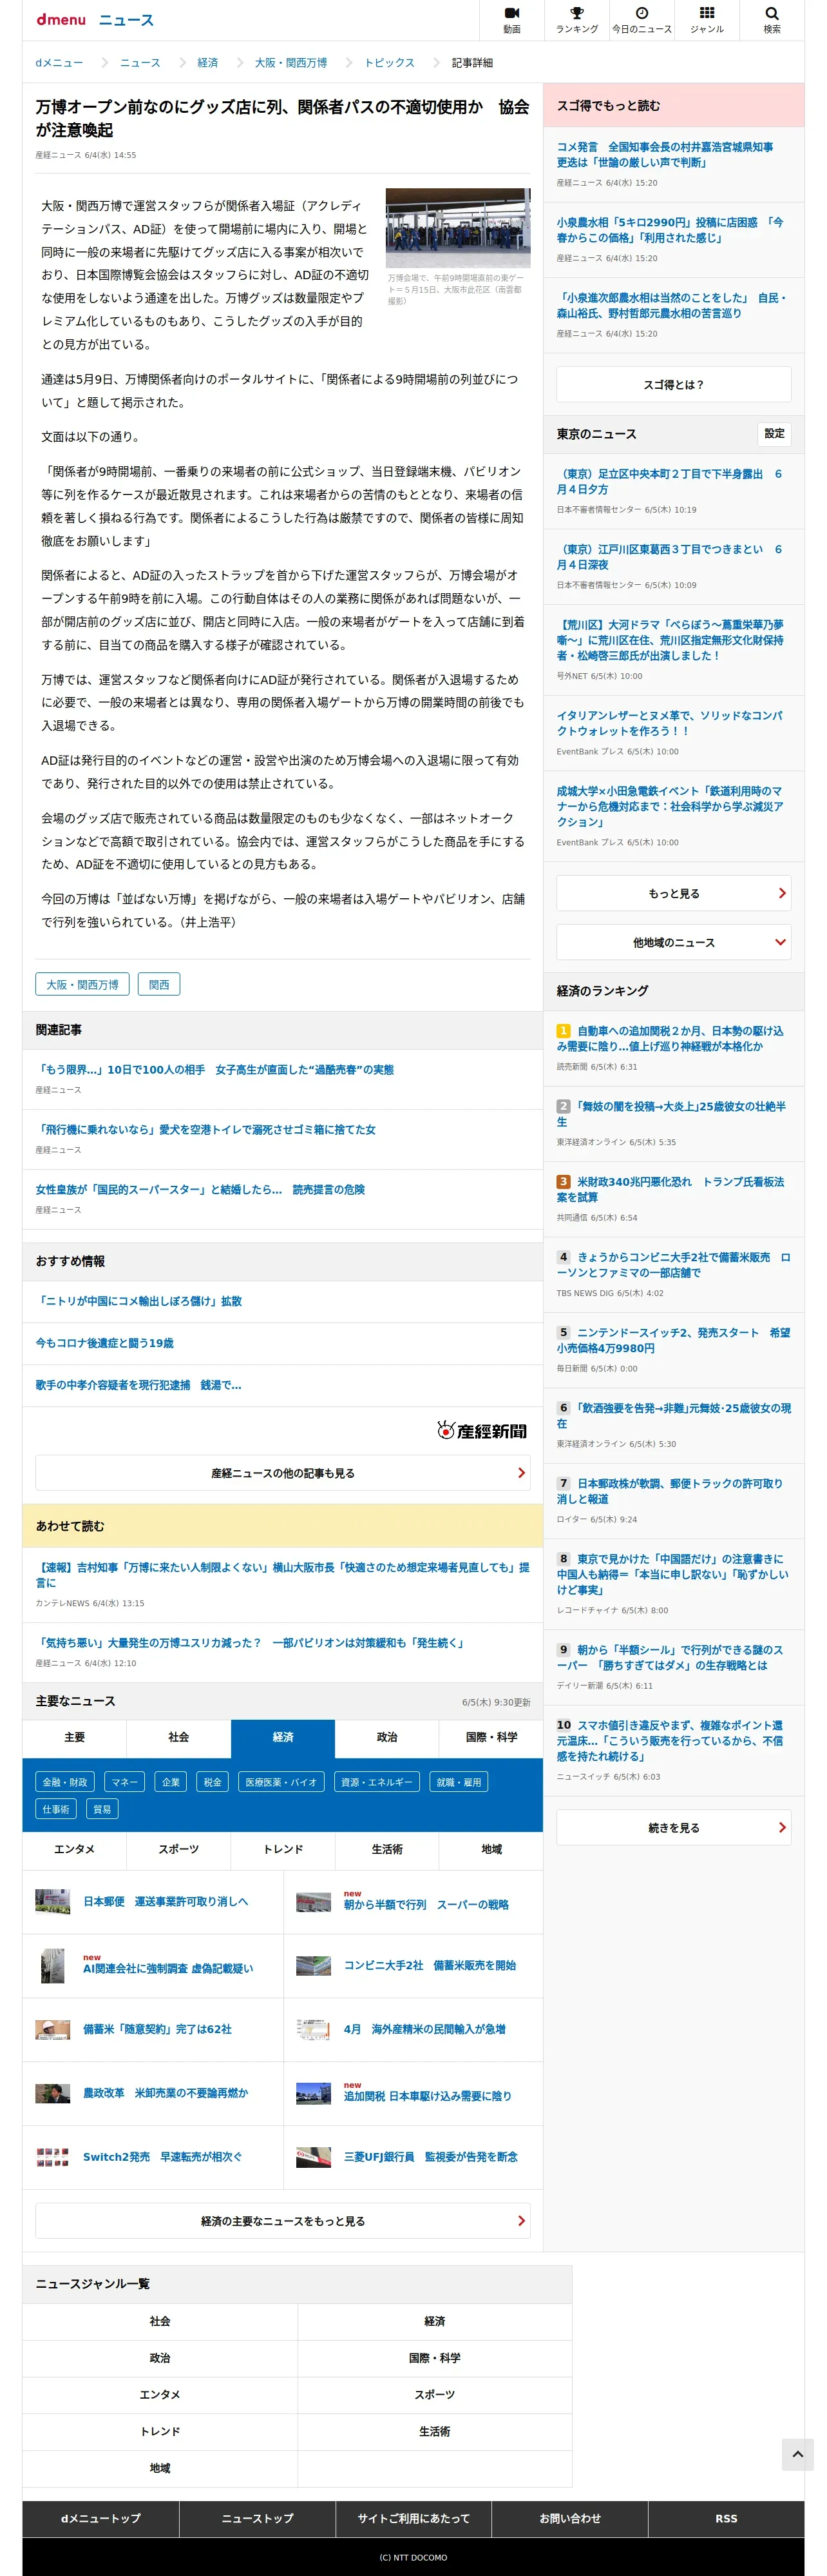
Task: Click the 関西 tag button
Action: click(159, 985)
